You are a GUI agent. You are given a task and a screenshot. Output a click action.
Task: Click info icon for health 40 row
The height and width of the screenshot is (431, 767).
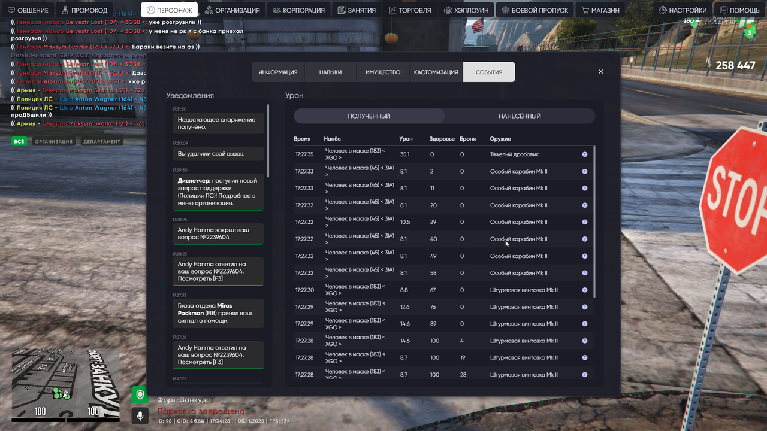point(585,239)
